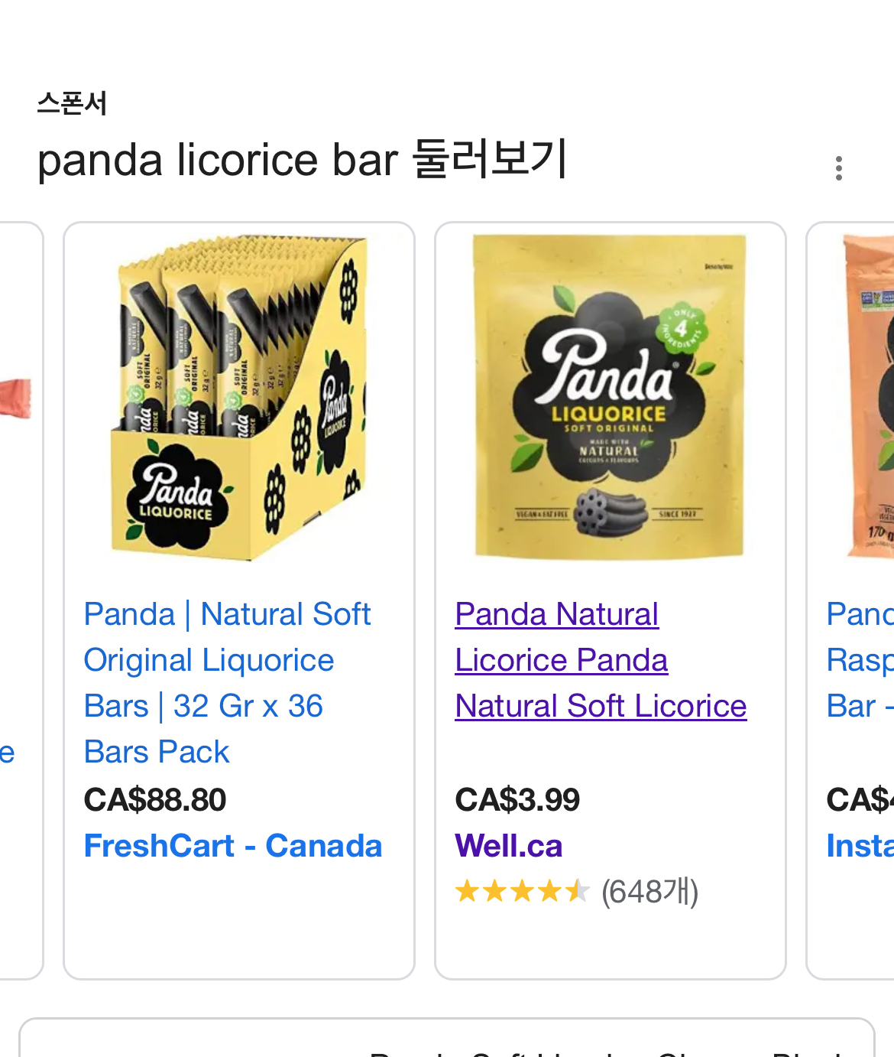
Task: Open the Panda Natural Soft Original Liquorice Bars link
Action: 227,682
